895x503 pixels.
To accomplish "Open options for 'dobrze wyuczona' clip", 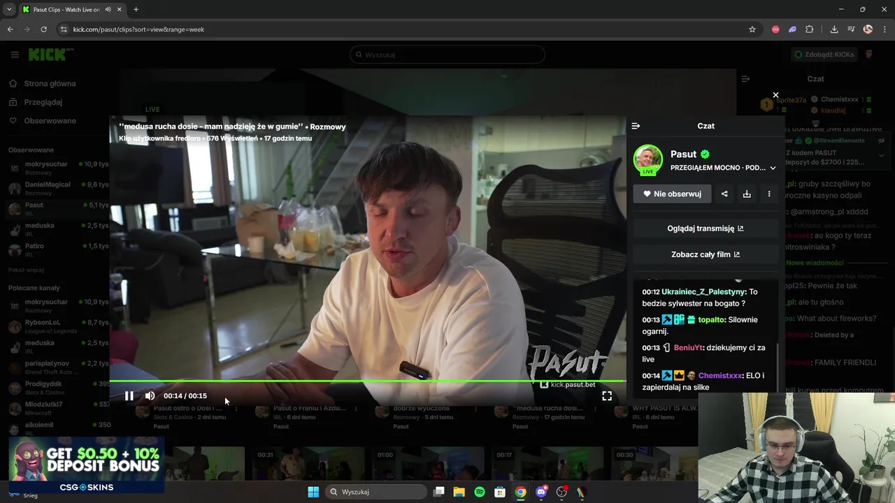I will (x=477, y=408).
